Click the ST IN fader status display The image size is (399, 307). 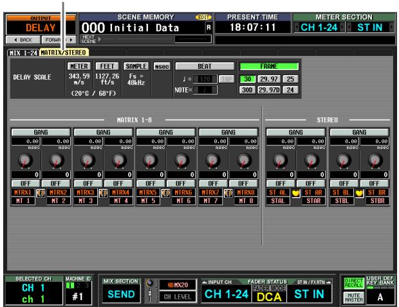point(309,294)
